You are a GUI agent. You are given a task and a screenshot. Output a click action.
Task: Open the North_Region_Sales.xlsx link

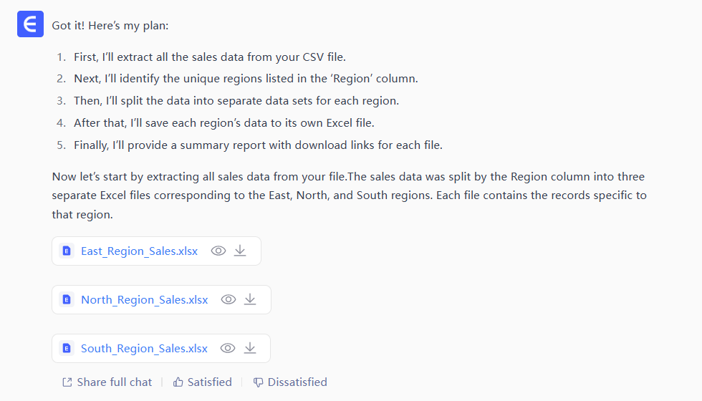144,299
